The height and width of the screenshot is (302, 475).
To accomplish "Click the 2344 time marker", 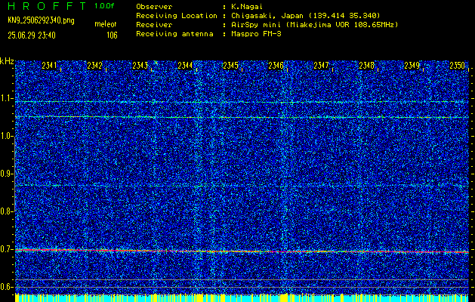I will (x=185, y=66).
